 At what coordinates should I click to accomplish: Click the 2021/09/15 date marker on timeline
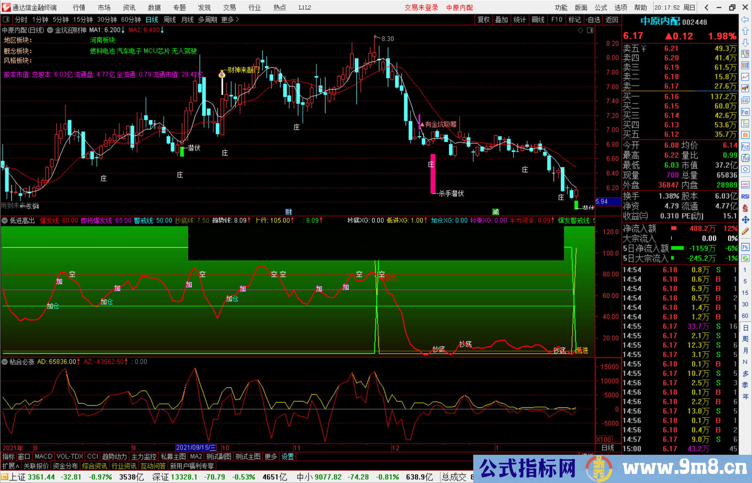tap(196, 448)
